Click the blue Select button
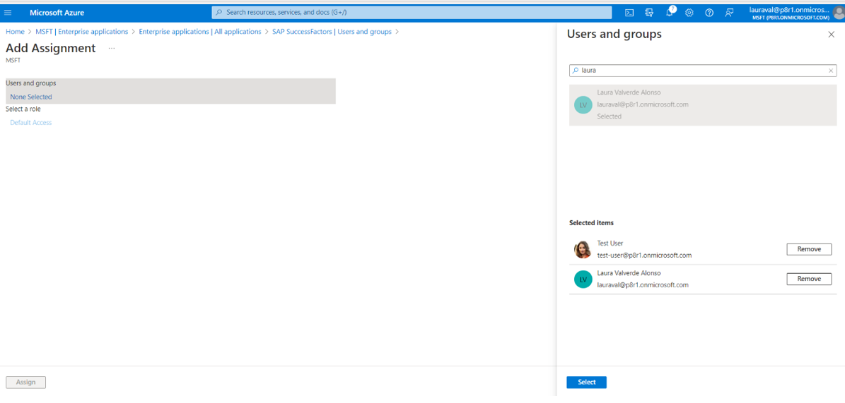 586,382
